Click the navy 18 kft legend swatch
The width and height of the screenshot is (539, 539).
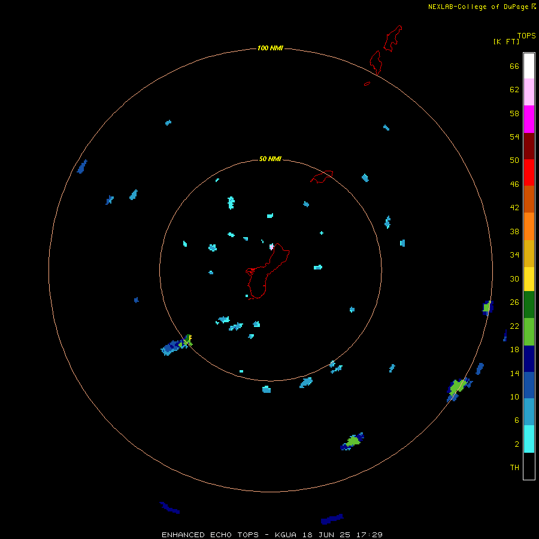coord(529,359)
